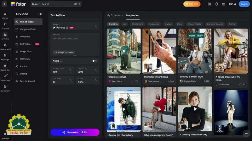
Task: Switch to Inspiration tab
Action: coord(133,15)
